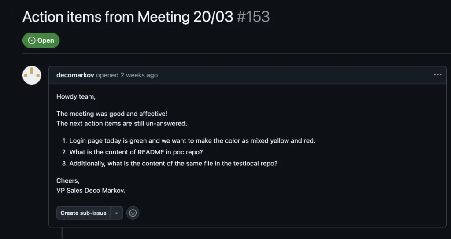This screenshot has height=239, width=451.
Task: Click the Create sub-issue button
Action: [x=83, y=213]
